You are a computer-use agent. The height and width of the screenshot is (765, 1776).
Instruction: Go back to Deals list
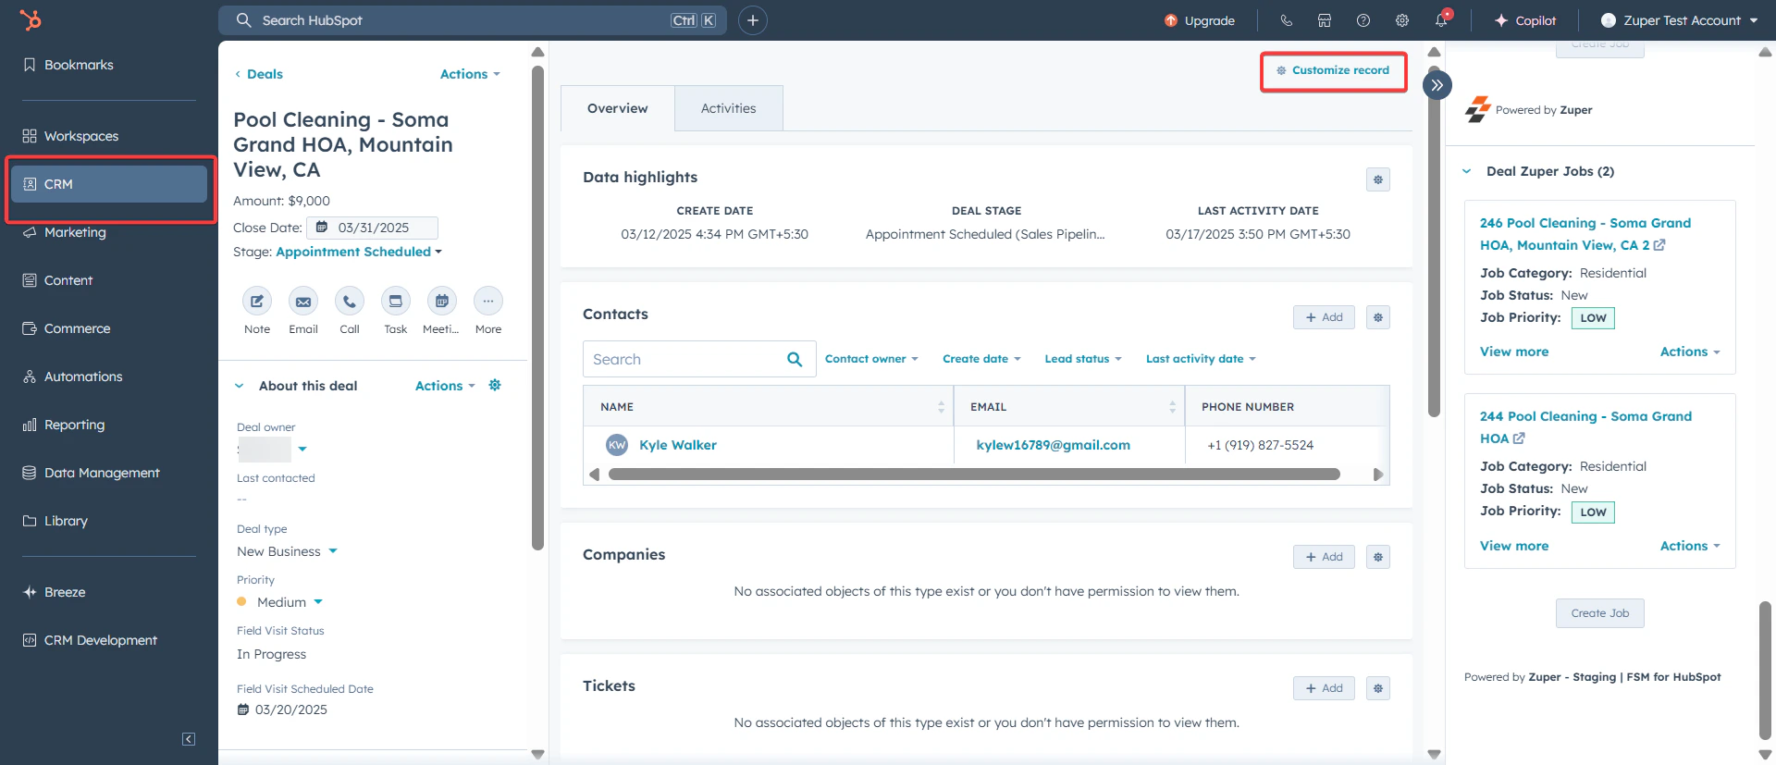click(258, 74)
